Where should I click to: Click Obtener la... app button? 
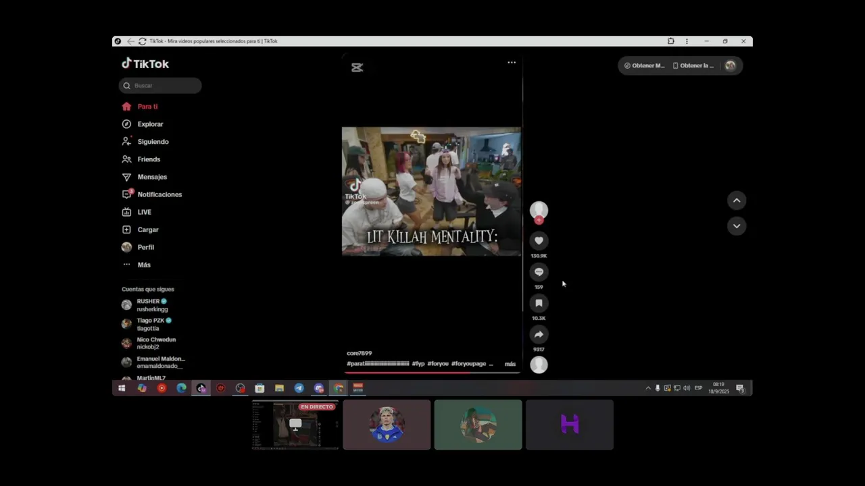pos(693,65)
